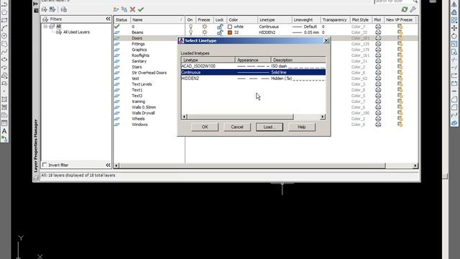Select the Rotate modify tool

pyautogui.click(x=454, y=36)
